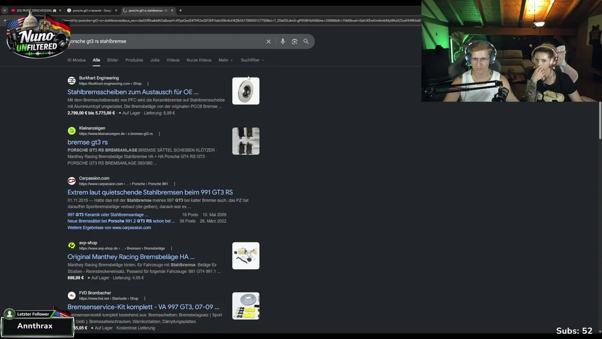
Task: Open 'Neue Bremssättel bei Porsche 991.2' sublink
Action: 121,221
